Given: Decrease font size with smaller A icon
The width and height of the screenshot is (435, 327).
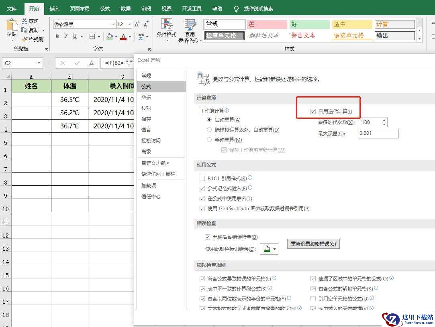Looking at the screenshot, I should [x=146, y=24].
